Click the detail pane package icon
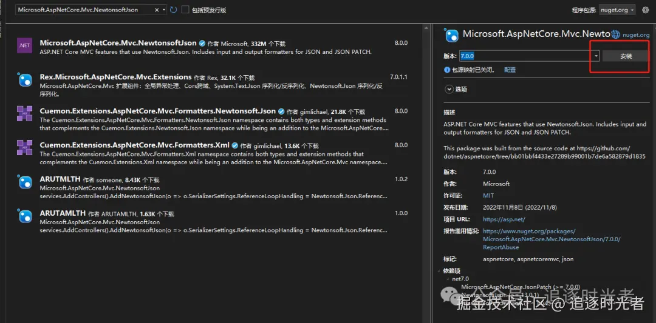656x323 pixels. pos(451,35)
